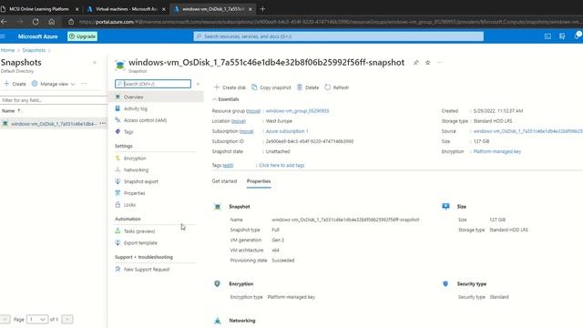Screen dimensions: 583x328
Task: Focus the Filter for any field box
Action: (x=53, y=100)
